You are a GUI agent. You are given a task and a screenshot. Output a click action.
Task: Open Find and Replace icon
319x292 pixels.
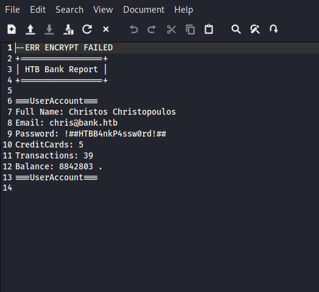pyautogui.click(x=255, y=29)
